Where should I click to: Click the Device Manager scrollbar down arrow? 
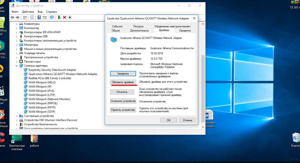[x=203, y=127]
